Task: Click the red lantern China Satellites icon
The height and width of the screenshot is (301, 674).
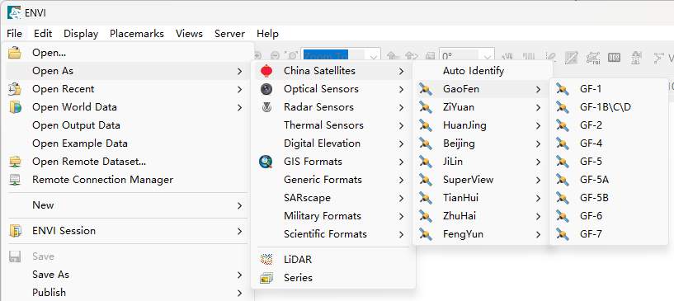Action: point(266,71)
